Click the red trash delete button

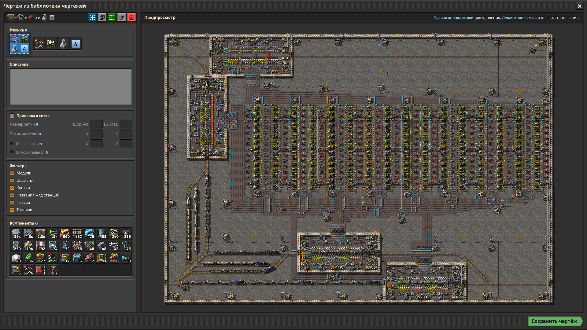coord(131,17)
